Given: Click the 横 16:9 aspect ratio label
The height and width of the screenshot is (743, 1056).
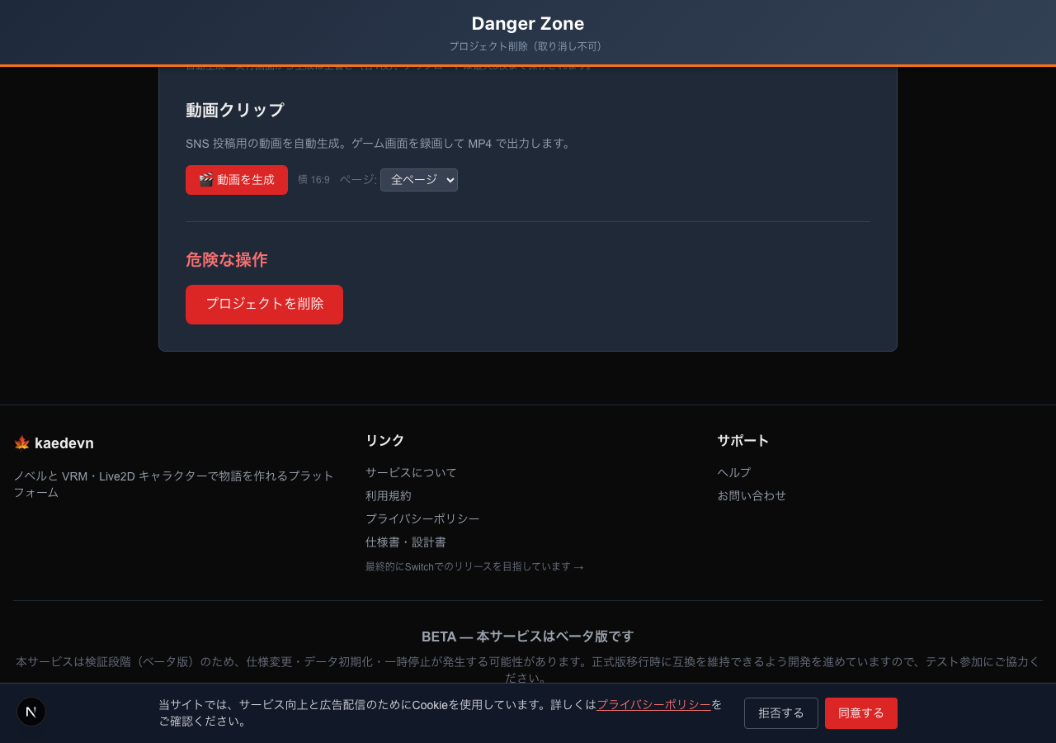Looking at the screenshot, I should (313, 180).
